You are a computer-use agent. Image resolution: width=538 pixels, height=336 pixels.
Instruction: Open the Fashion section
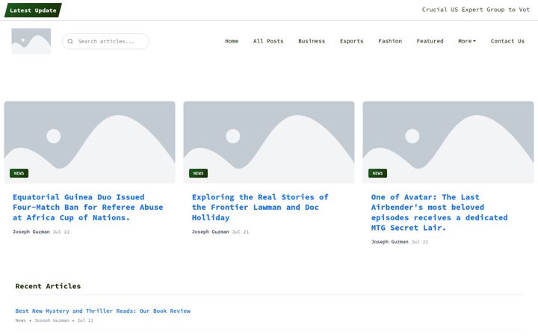[390, 41]
